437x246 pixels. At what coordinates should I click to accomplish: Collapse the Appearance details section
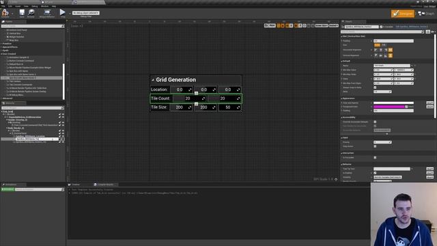341,98
